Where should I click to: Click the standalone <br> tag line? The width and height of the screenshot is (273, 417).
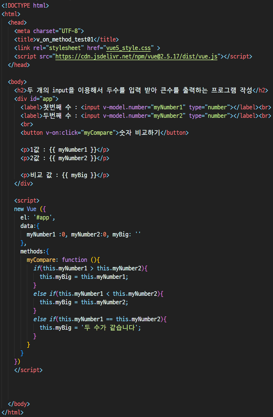tap(27, 124)
